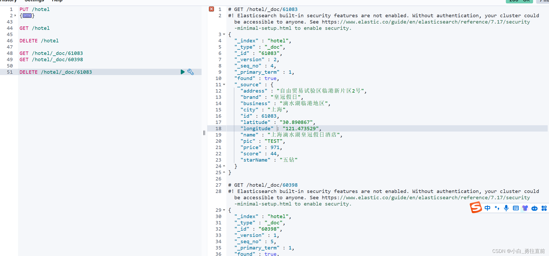Click the # GET /hotel/_doc/61083 comment on line 1

(x=263, y=9)
